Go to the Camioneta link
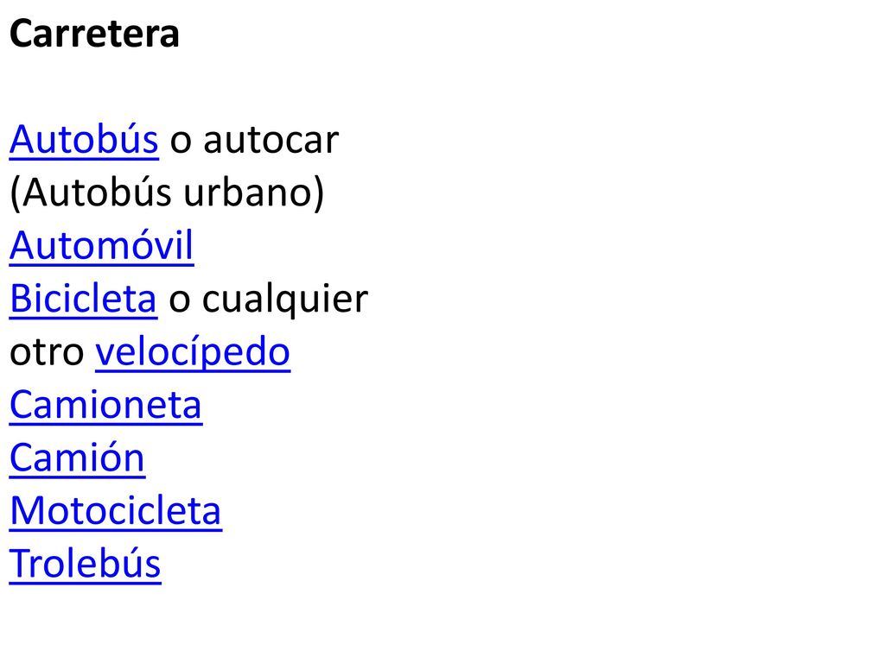Image resolution: width=885 pixels, height=663 pixels. (x=106, y=405)
